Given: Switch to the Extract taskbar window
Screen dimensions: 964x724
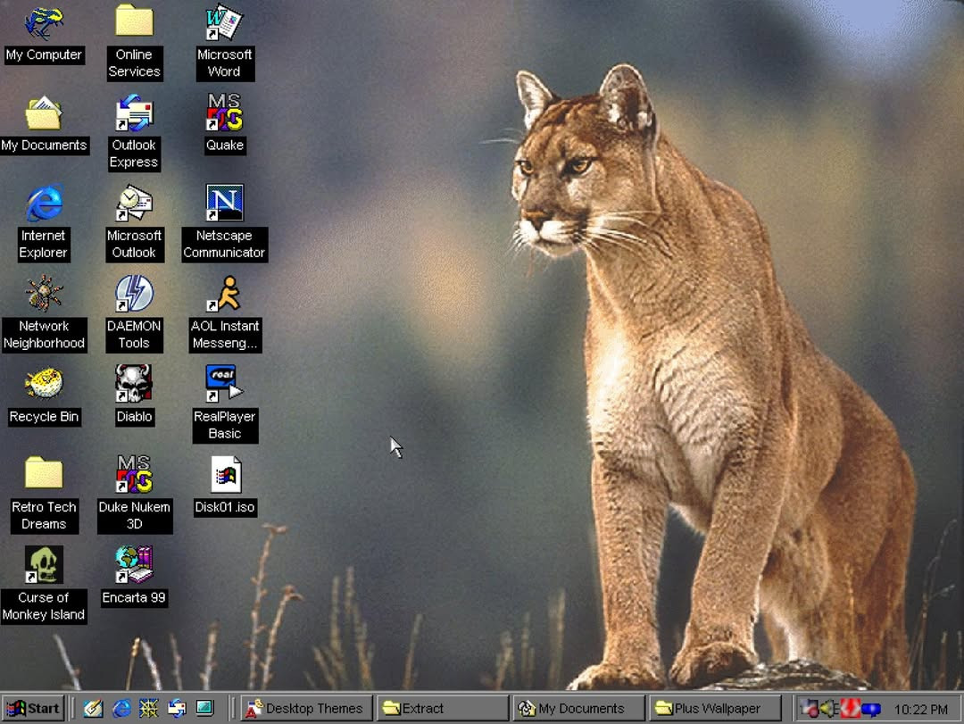Looking at the screenshot, I should (x=442, y=709).
